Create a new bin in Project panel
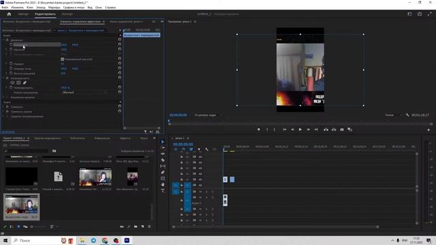This screenshot has height=245, width=436. (136, 227)
